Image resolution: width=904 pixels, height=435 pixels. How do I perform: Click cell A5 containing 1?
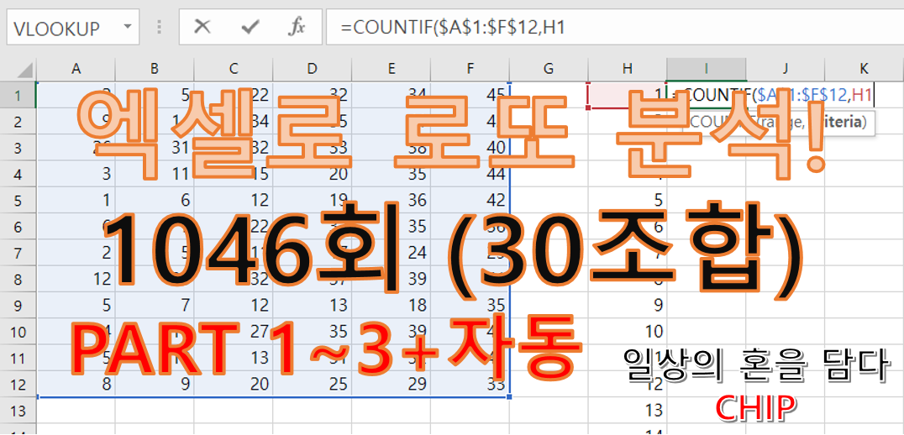coord(76,201)
